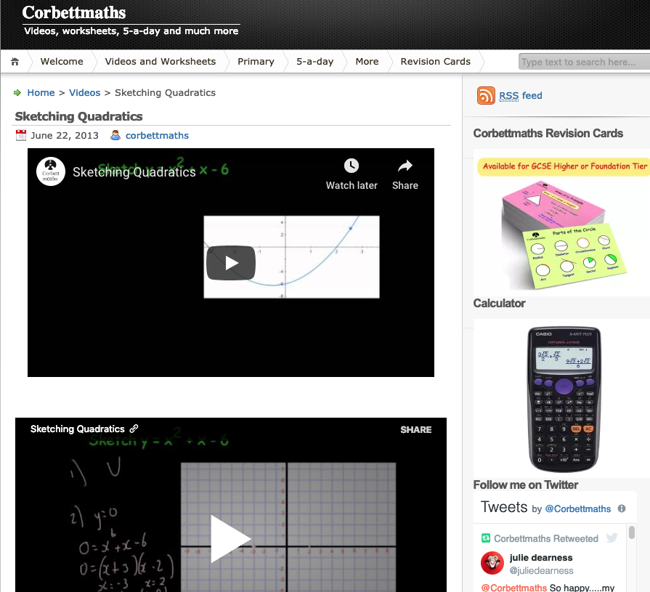Click the Watch later clock icon
Screen dimensions: 650x592
[x=352, y=166]
